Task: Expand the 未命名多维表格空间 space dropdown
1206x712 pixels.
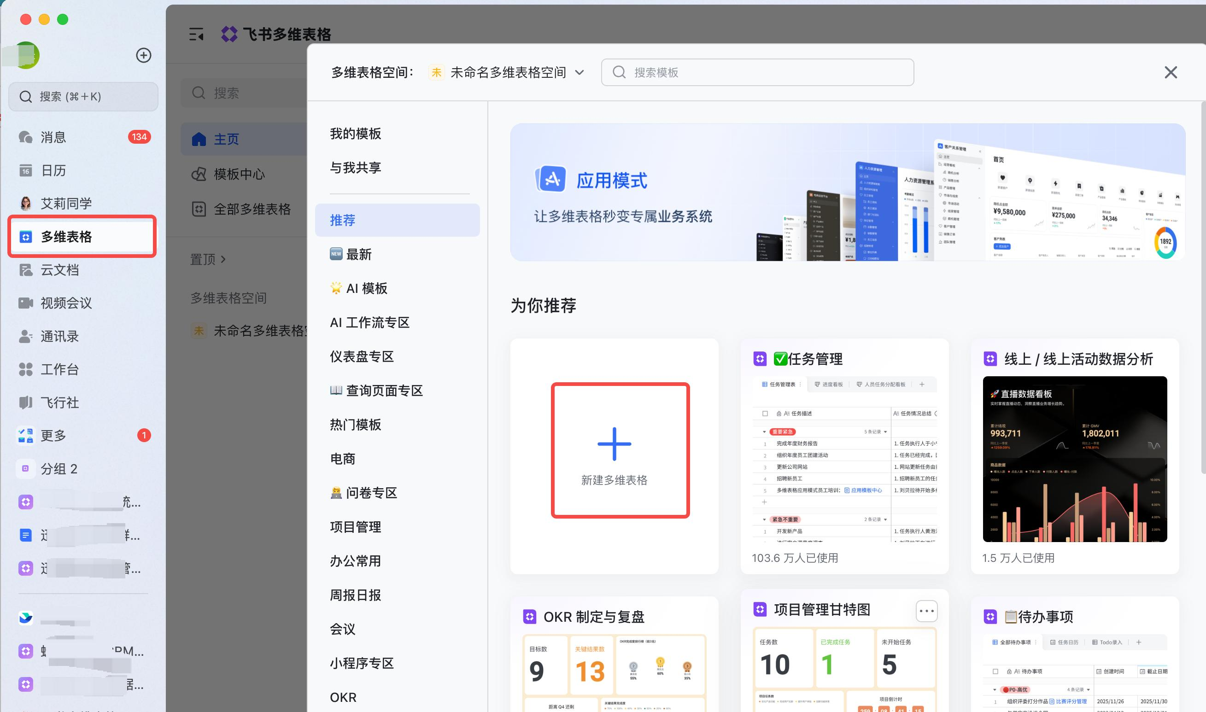Action: [x=580, y=72]
